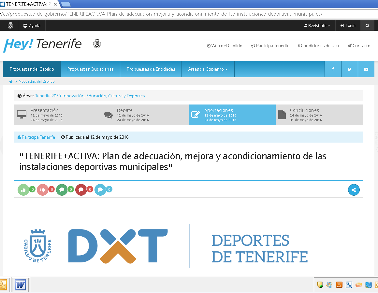
Task: Click the red thumbs-down vote icon
Action: (43, 190)
